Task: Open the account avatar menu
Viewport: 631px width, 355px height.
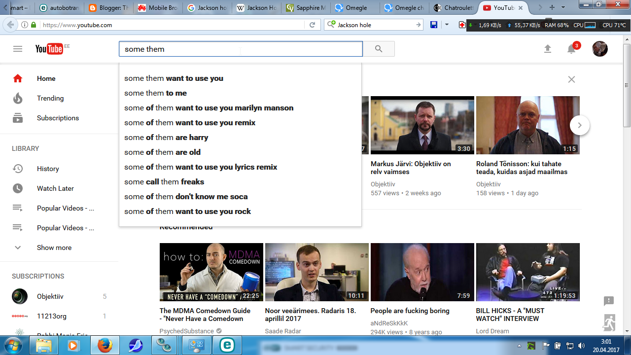Action: click(599, 49)
